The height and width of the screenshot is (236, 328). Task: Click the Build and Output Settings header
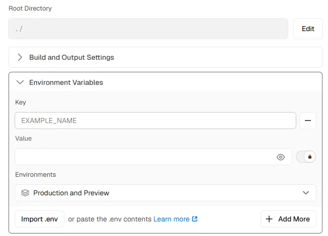[165, 57]
